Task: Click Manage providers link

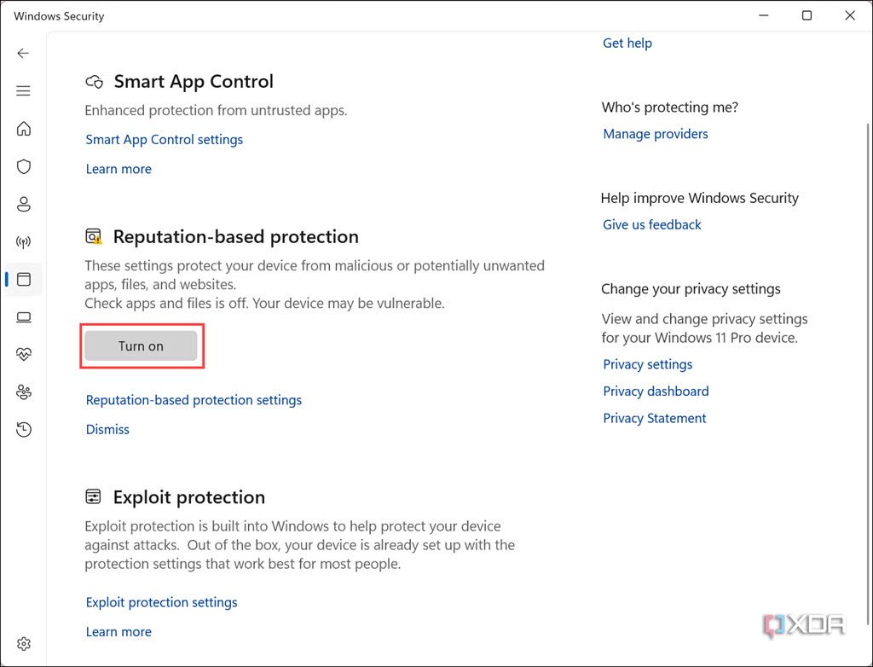Action: [x=656, y=134]
